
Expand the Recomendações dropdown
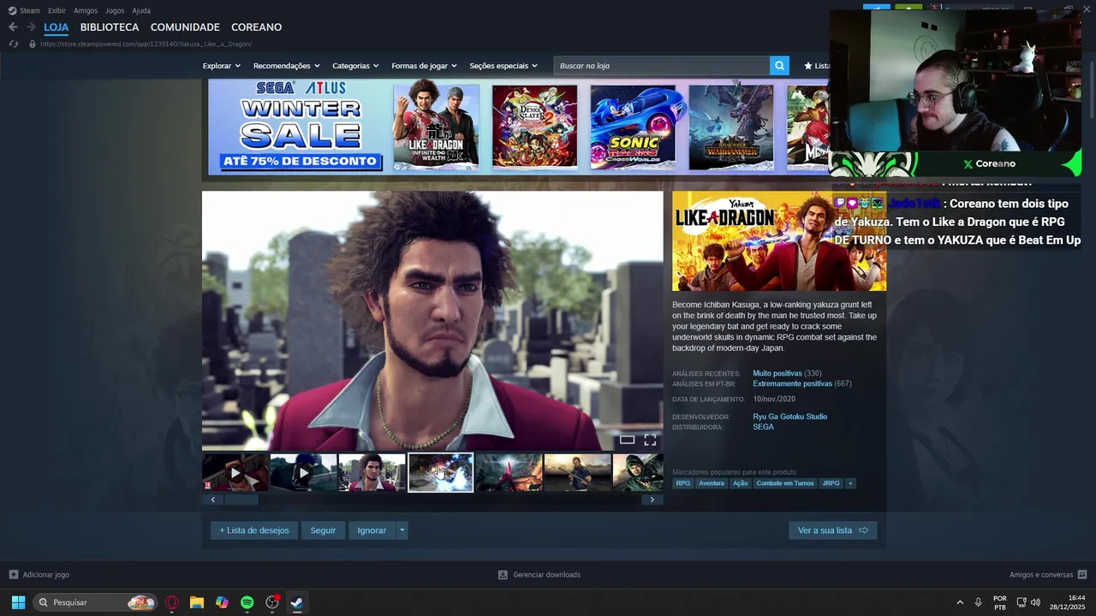286,66
